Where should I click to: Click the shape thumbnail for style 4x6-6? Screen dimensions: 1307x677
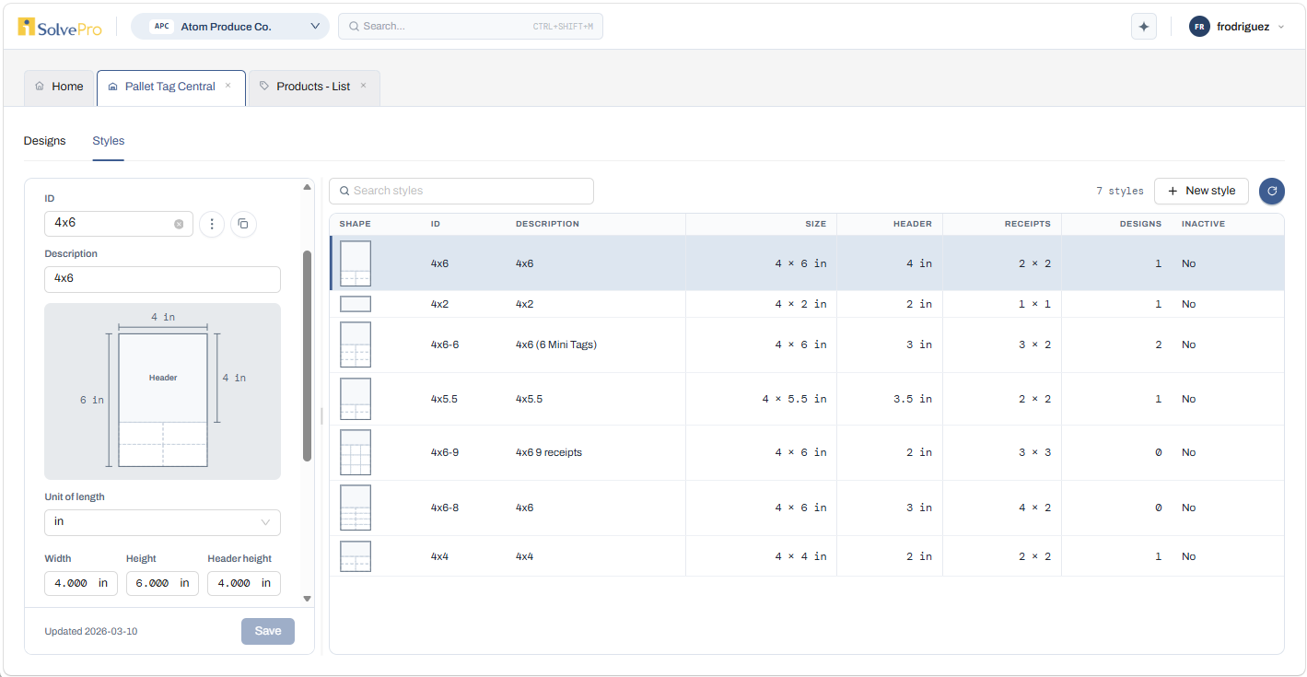click(x=356, y=344)
